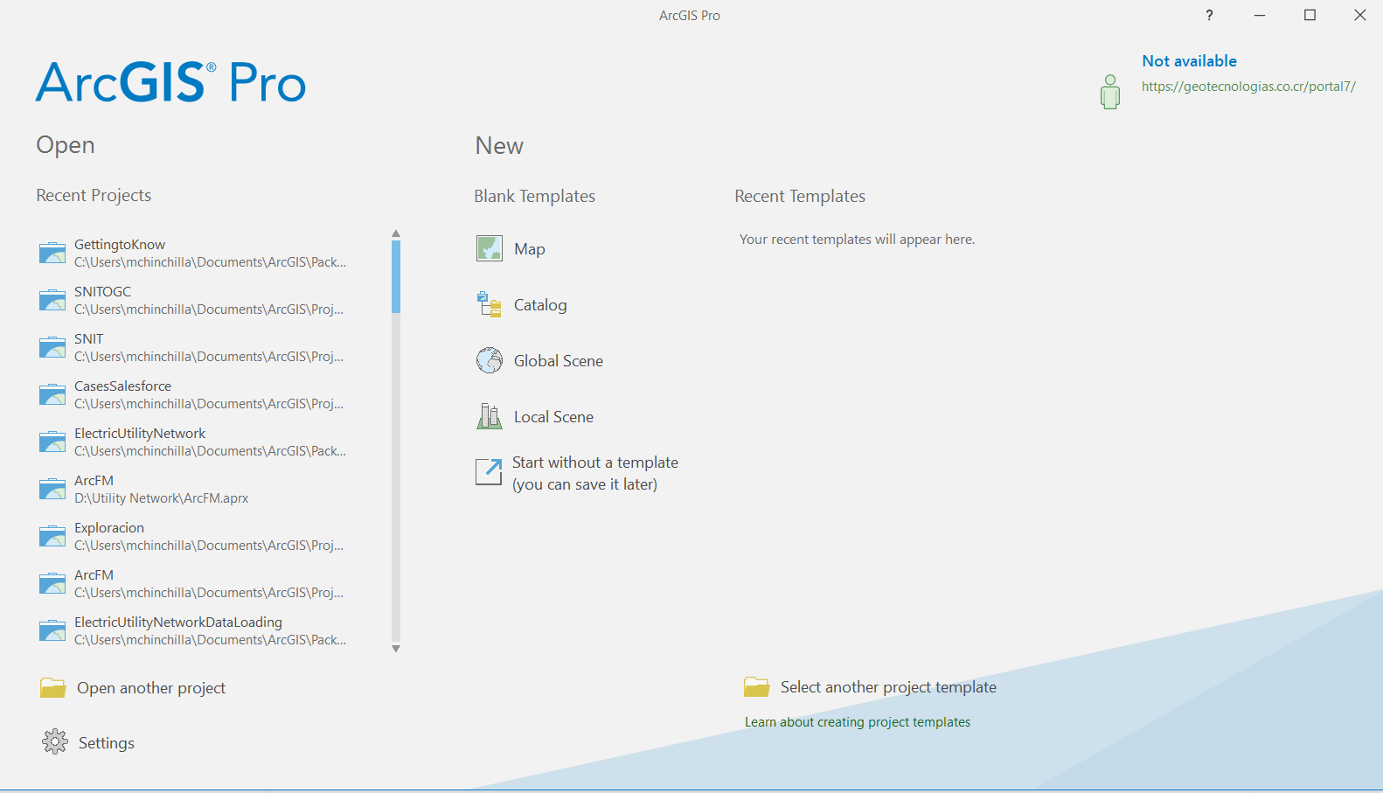Create a new Map project
The height and width of the screenshot is (793, 1383).
pos(511,248)
